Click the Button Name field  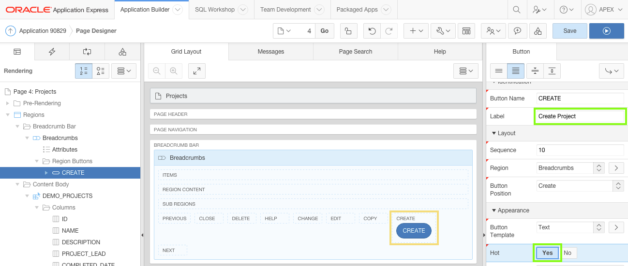[x=580, y=98]
